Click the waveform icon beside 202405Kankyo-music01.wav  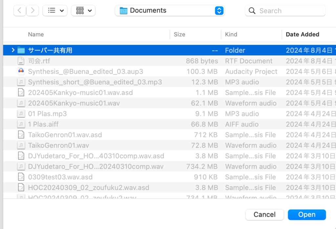click(x=21, y=103)
